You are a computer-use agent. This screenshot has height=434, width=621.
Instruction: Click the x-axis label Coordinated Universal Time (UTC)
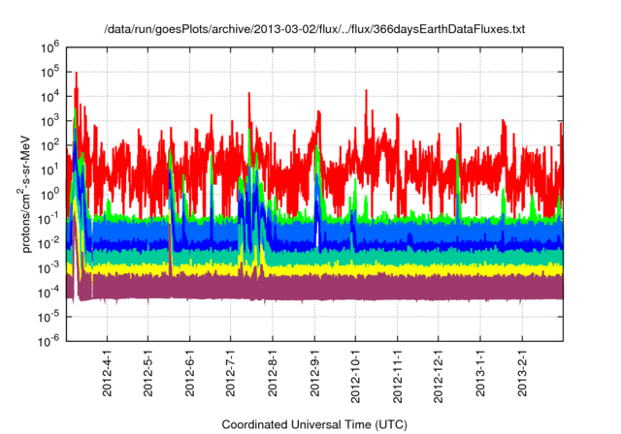coord(314,424)
